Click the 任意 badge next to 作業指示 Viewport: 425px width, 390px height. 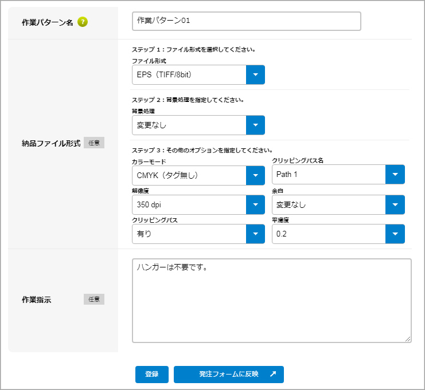(x=94, y=299)
